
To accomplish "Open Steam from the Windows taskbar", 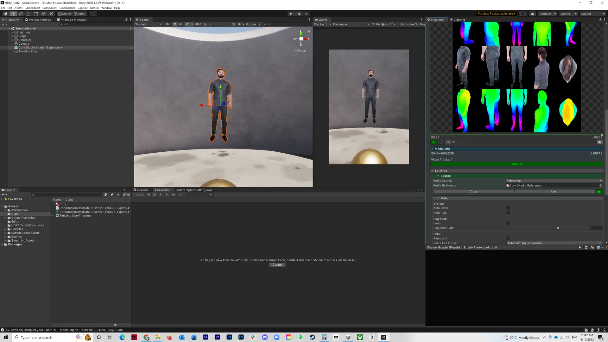I will tap(312, 337).
